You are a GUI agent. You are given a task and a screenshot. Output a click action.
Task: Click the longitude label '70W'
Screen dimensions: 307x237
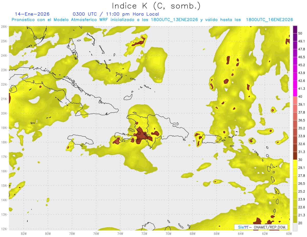[x=168, y=233]
